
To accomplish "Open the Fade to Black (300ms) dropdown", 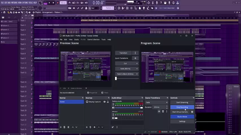I will 127,74.
